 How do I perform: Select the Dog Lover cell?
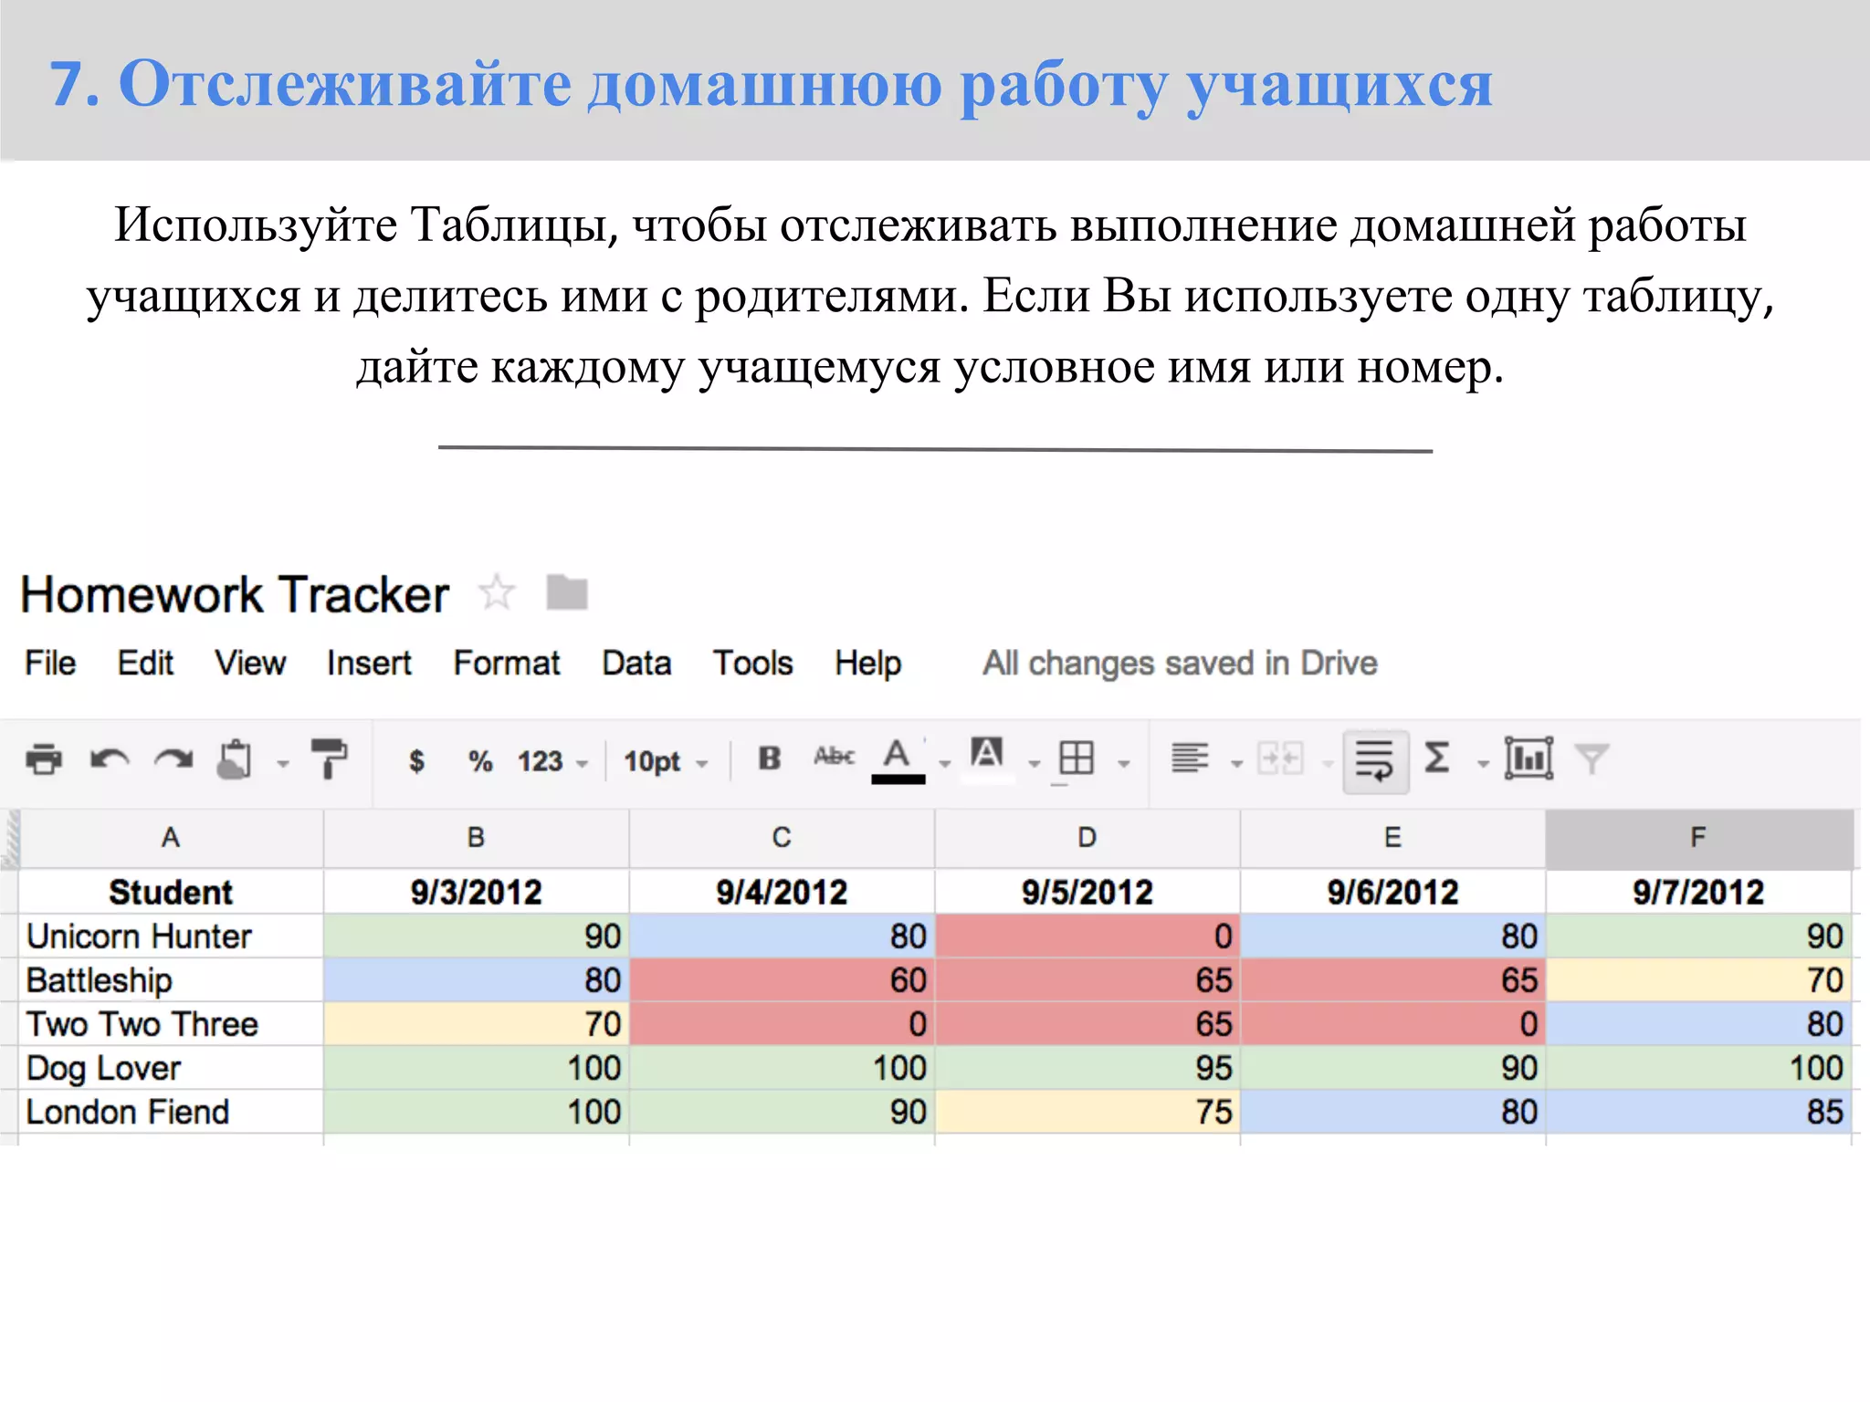[x=171, y=1067]
